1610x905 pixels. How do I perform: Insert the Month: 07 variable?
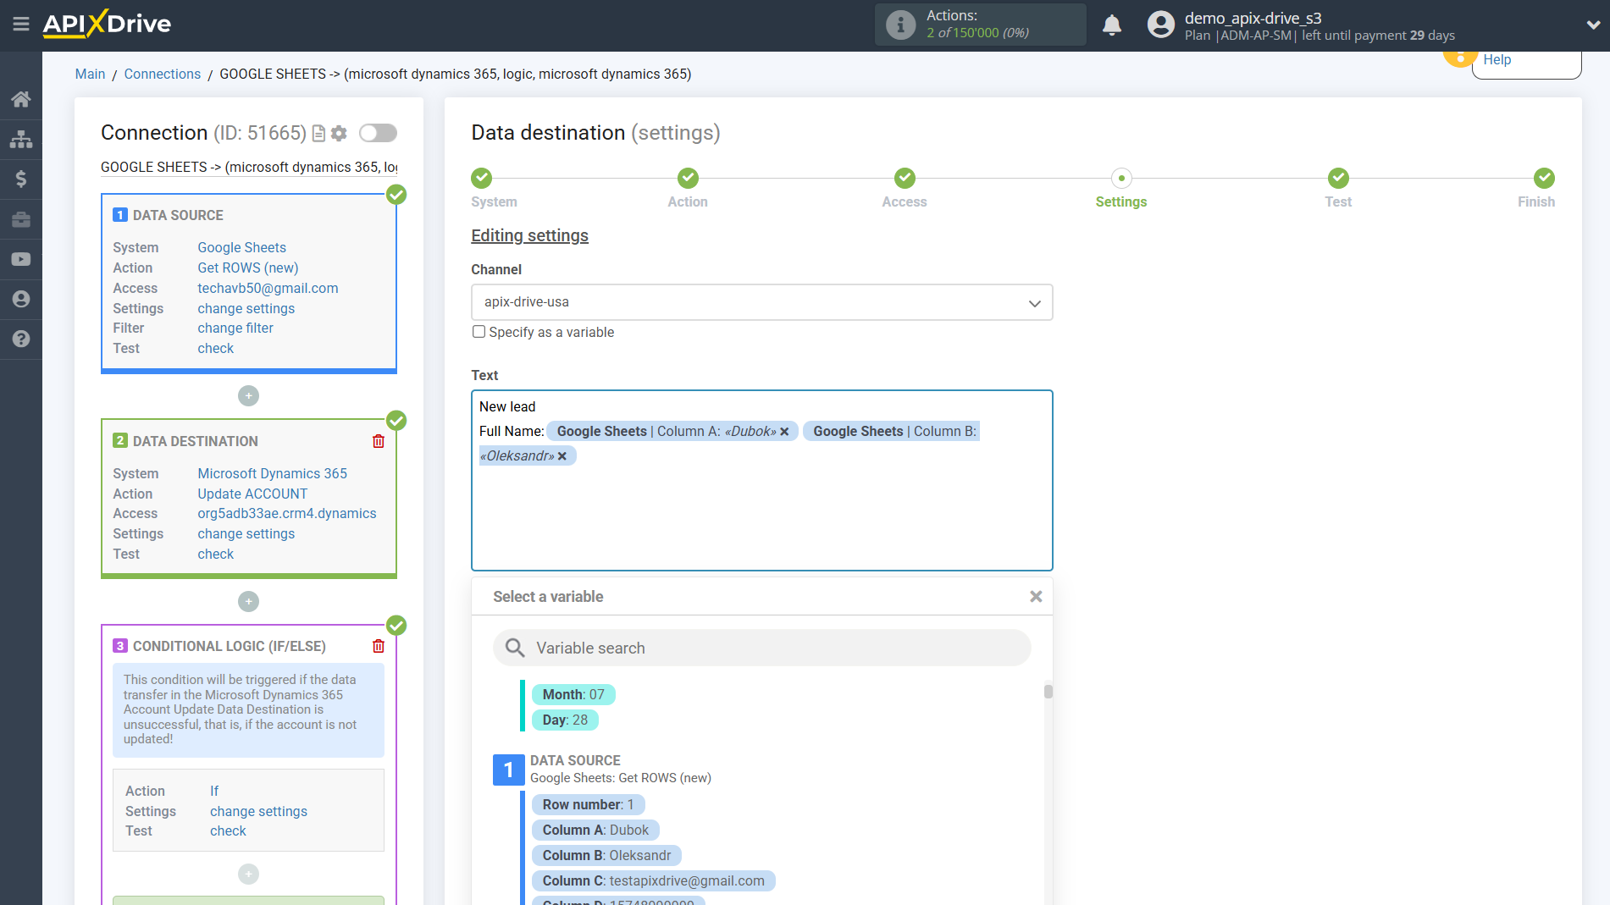point(573,694)
